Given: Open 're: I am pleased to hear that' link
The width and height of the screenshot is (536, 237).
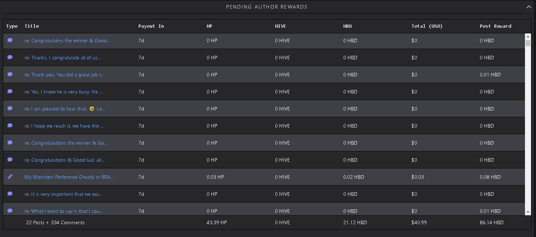Looking at the screenshot, I should click(x=65, y=109).
